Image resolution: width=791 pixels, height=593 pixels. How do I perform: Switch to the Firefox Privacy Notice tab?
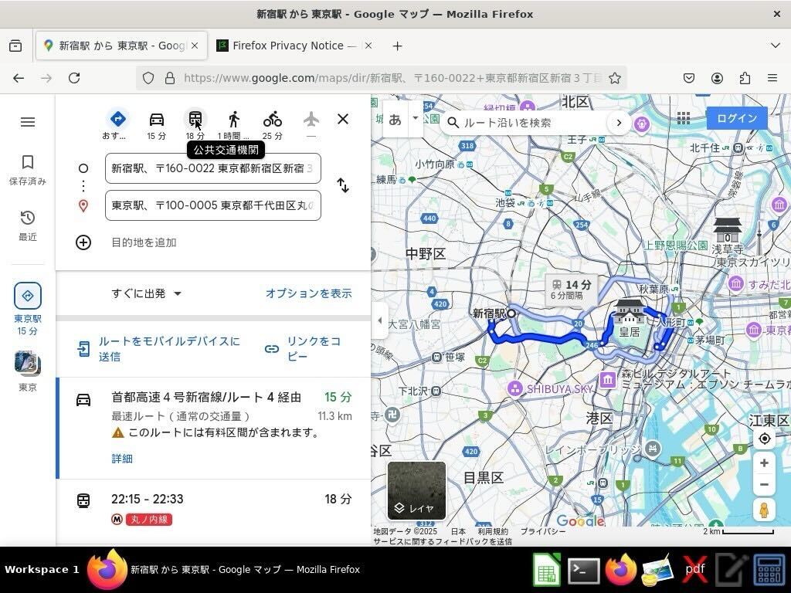click(x=296, y=46)
